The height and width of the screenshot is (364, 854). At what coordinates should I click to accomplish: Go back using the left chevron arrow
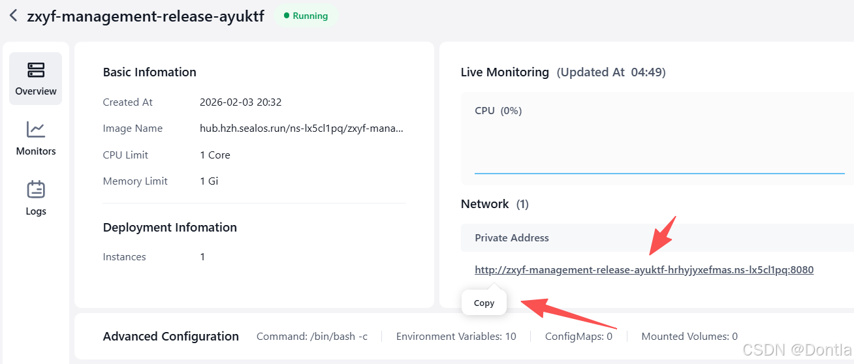point(13,16)
